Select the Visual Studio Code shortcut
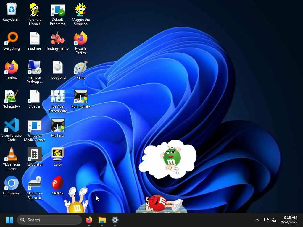303x227 pixels. tap(12, 130)
